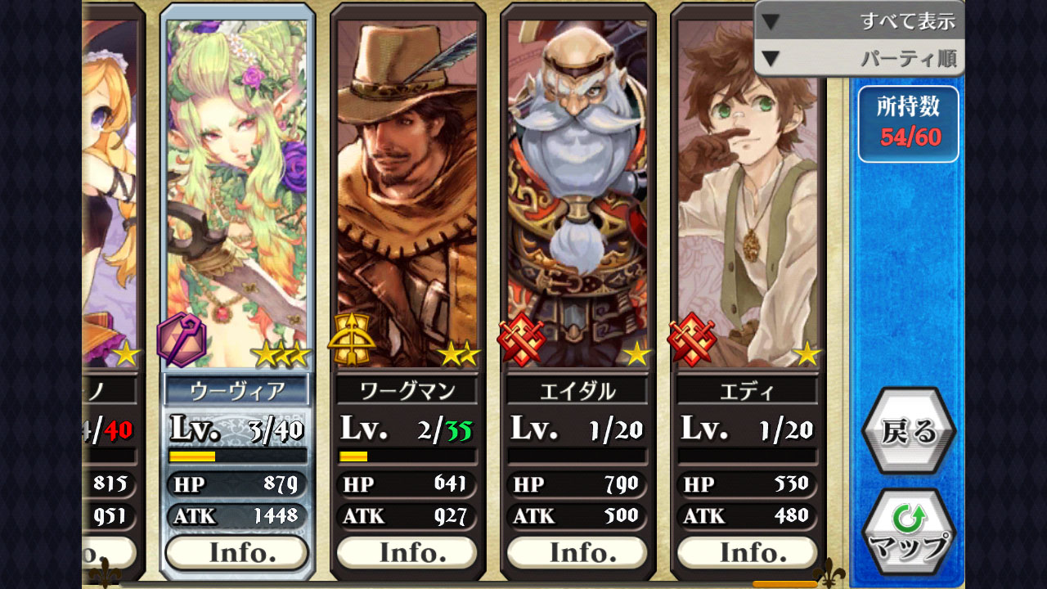Click エイダル's red crossed-weapons class icon

(522, 339)
